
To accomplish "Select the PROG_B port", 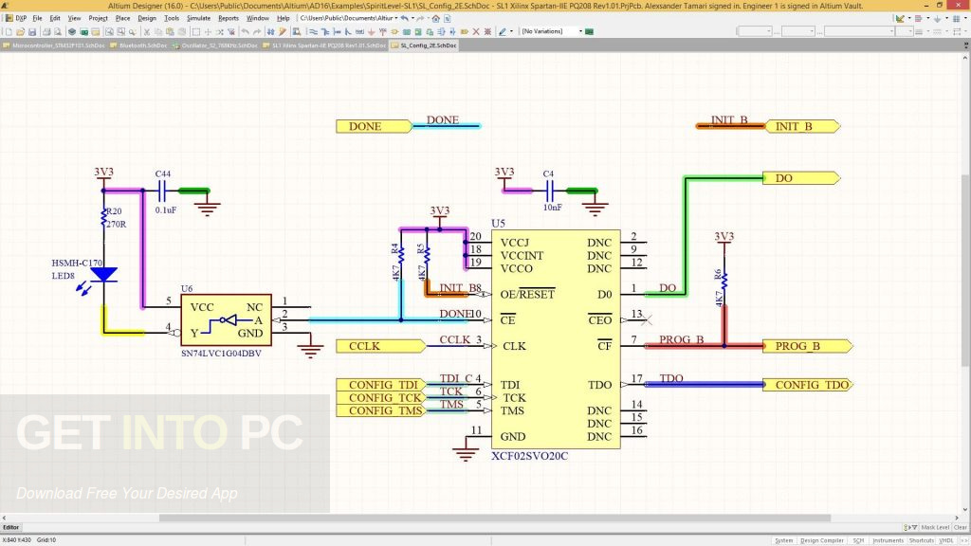I will [808, 345].
